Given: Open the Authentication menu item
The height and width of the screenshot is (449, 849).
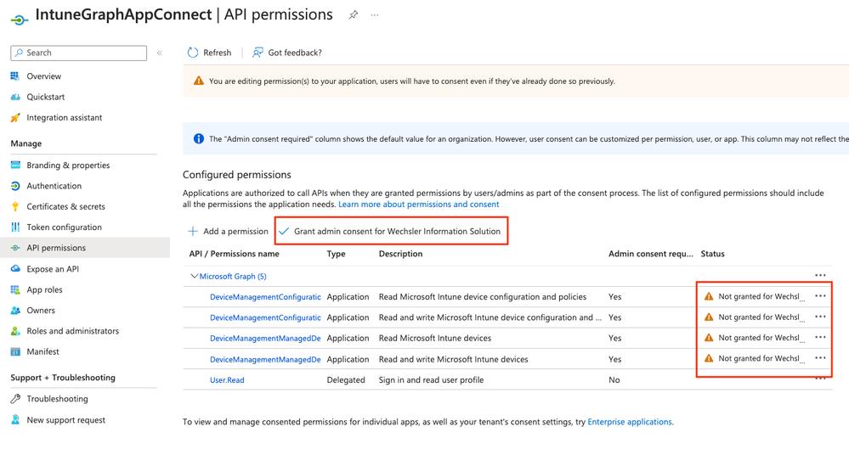Looking at the screenshot, I should (x=54, y=186).
